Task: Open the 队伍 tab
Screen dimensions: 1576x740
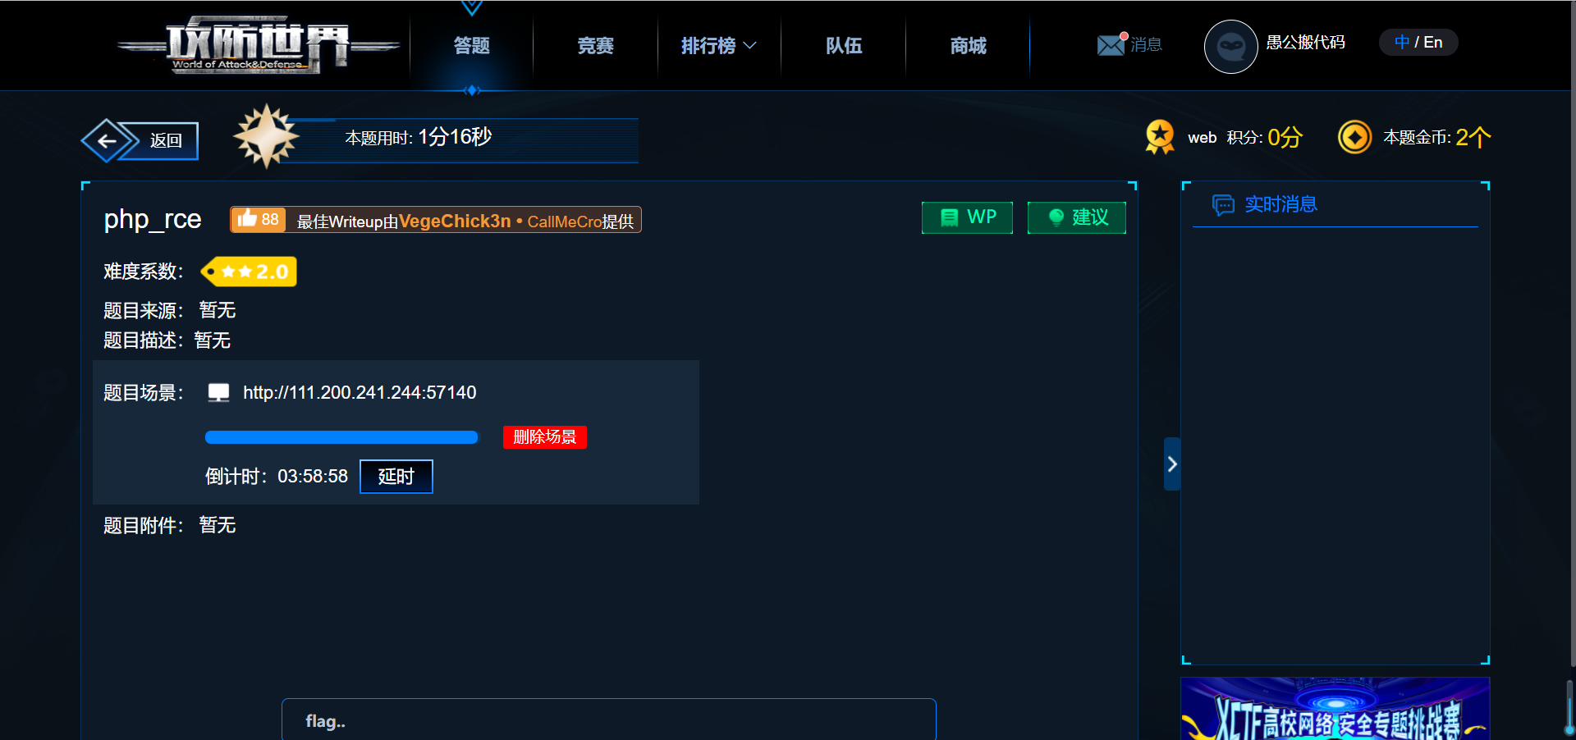Action: pos(844,45)
